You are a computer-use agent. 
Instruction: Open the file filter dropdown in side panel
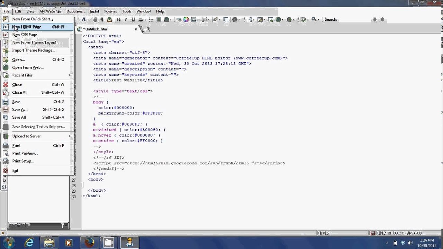tap(66, 225)
